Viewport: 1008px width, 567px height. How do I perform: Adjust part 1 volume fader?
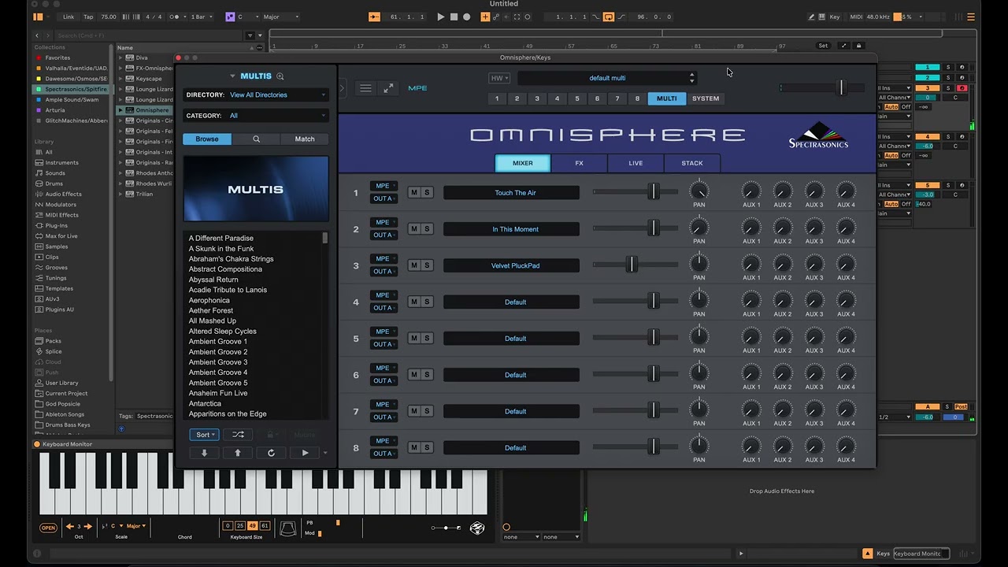point(654,191)
